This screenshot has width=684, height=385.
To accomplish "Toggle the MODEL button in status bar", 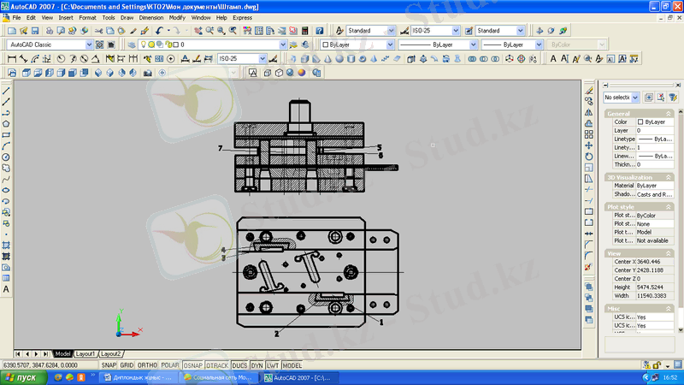I will (292, 365).
